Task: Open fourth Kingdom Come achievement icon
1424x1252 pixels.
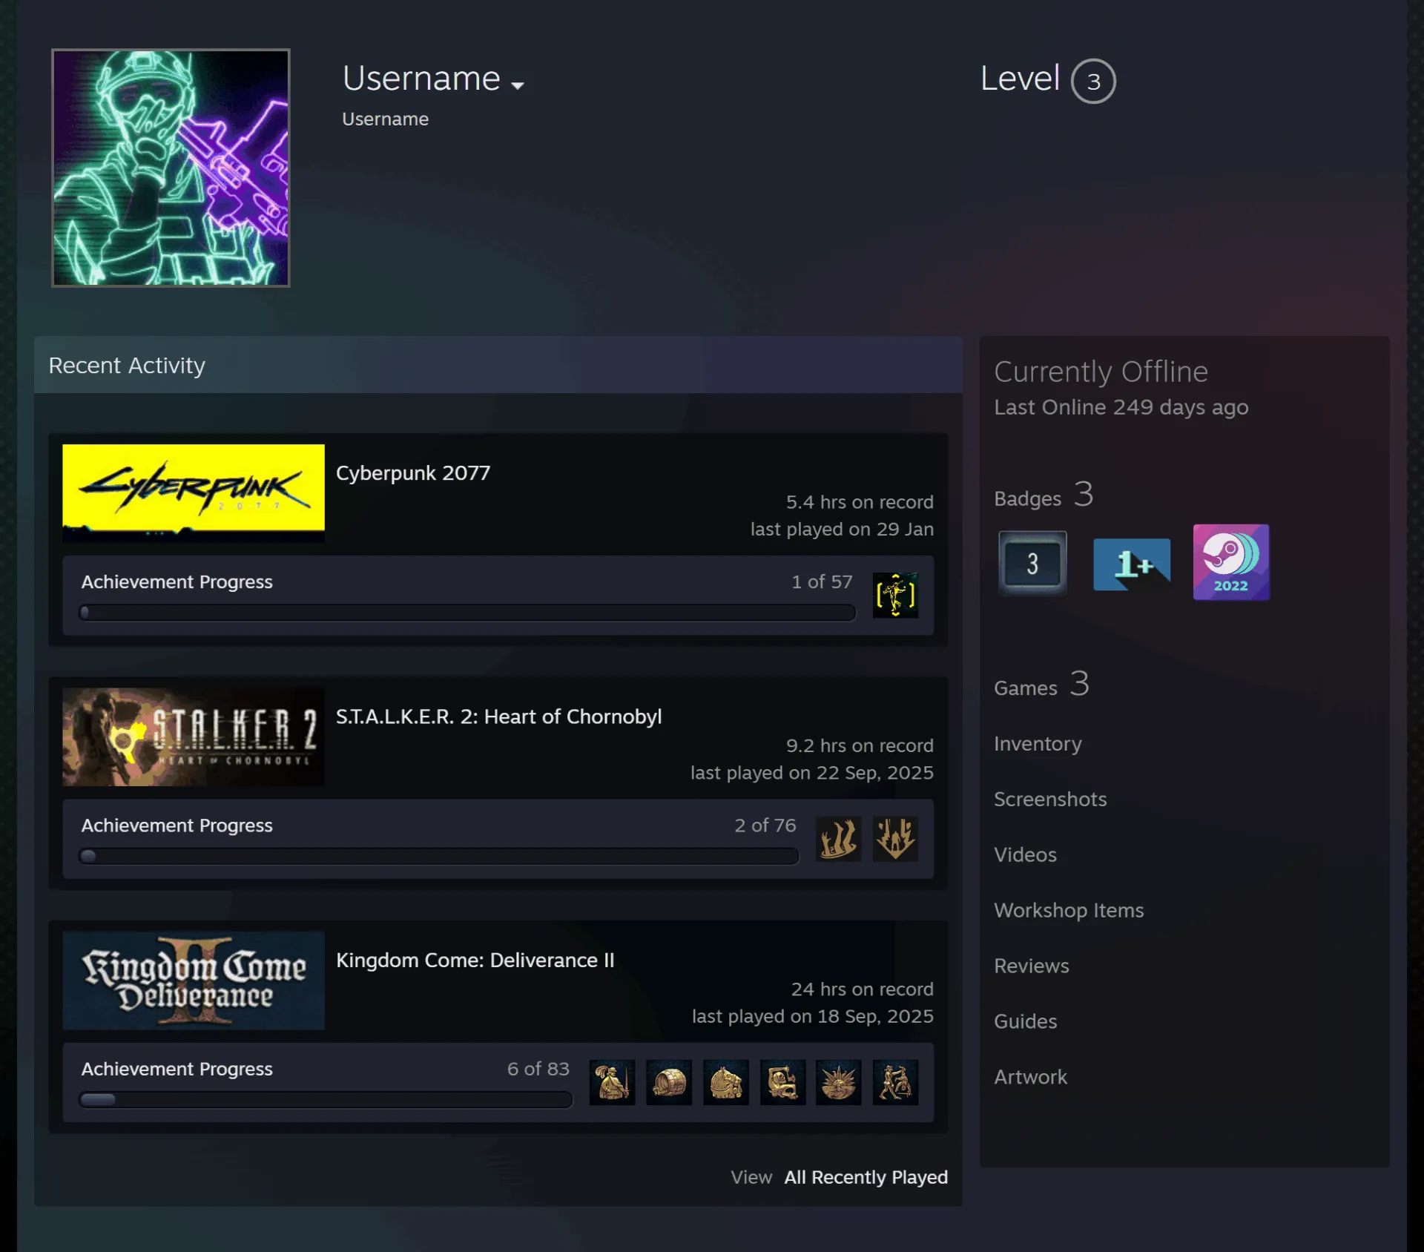Action: coord(782,1082)
